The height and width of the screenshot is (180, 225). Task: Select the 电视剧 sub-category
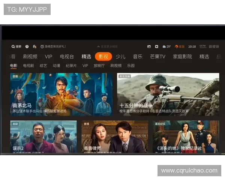coord(28,66)
